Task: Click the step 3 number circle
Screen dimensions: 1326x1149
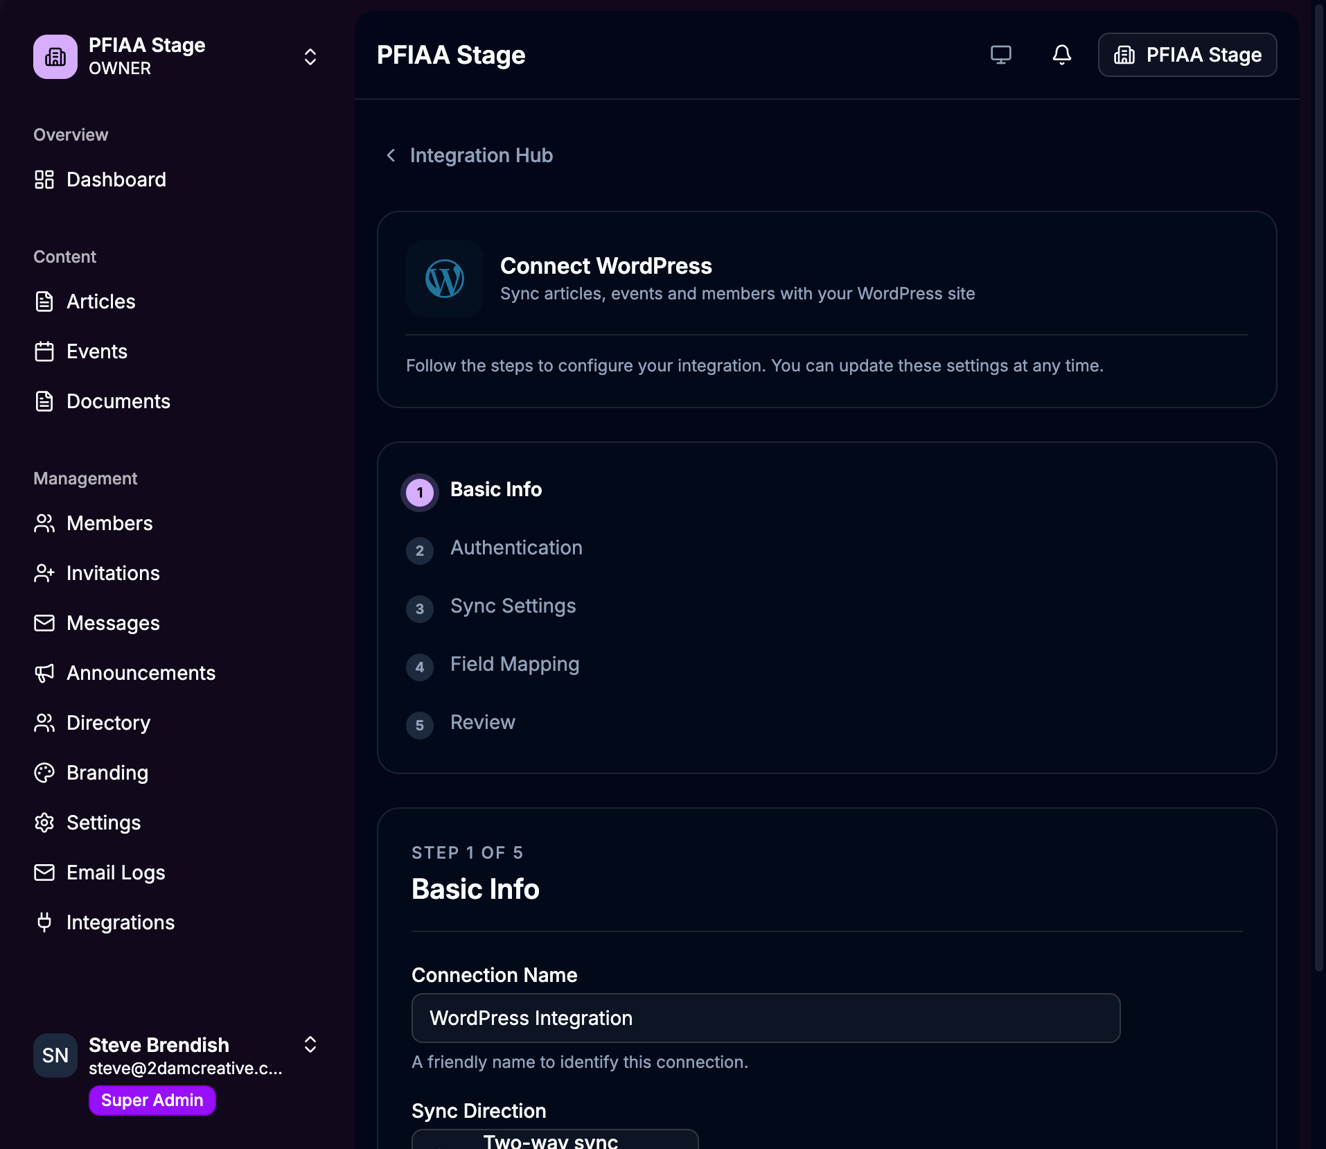Action: point(420,609)
